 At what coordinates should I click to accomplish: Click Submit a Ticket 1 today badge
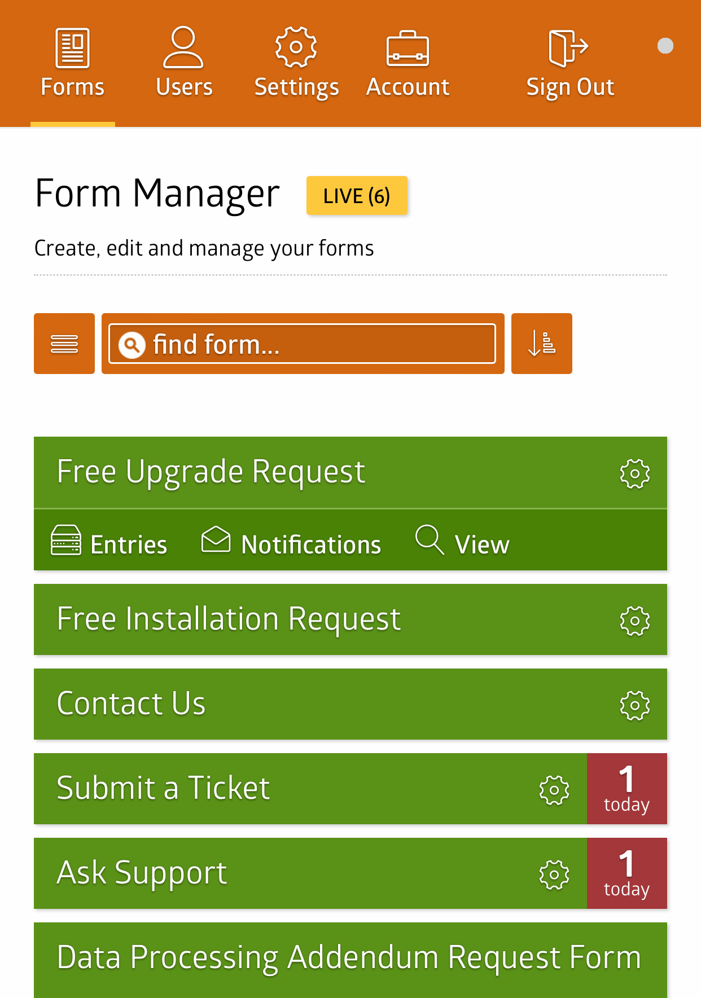click(x=627, y=789)
